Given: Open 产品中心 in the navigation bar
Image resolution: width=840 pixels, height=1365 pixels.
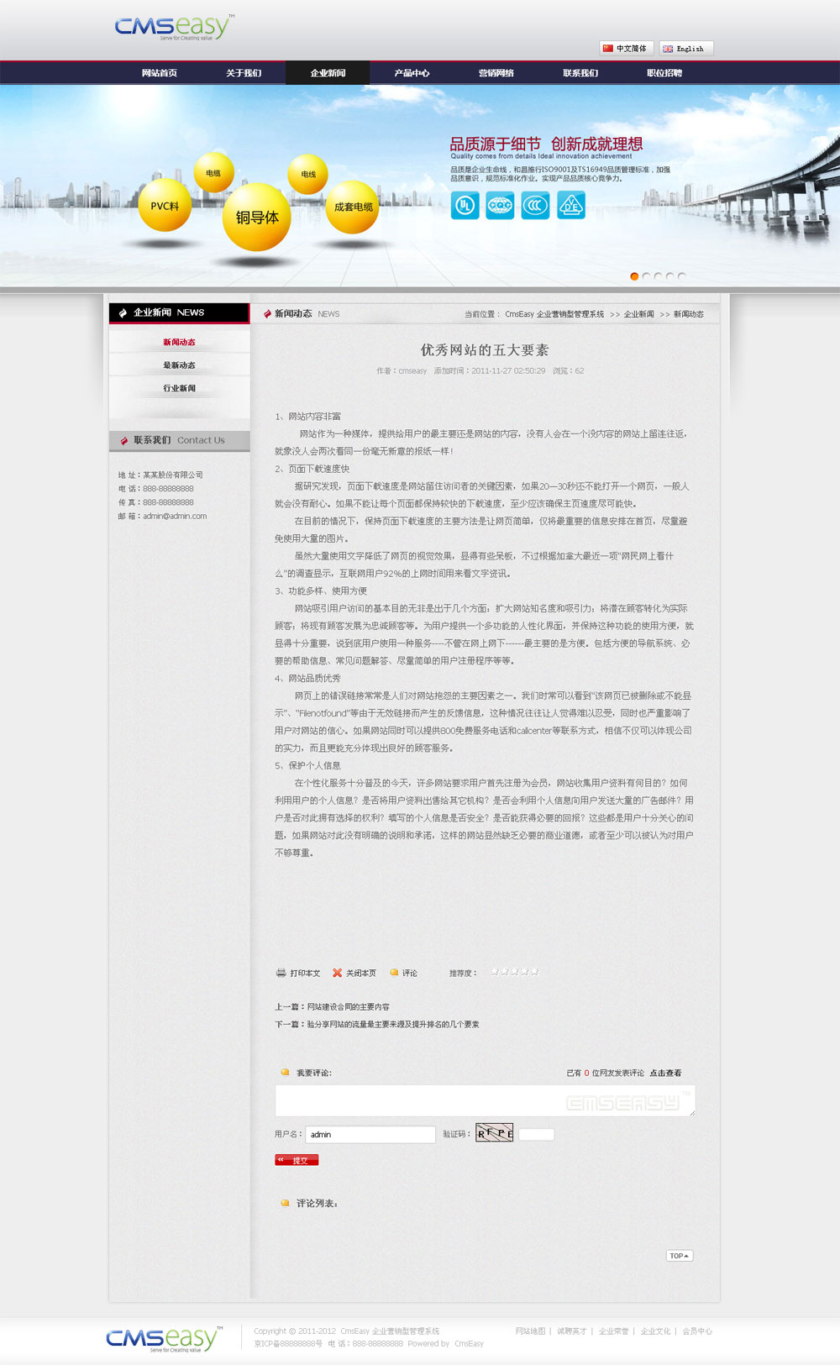Looking at the screenshot, I should pyautogui.click(x=412, y=73).
